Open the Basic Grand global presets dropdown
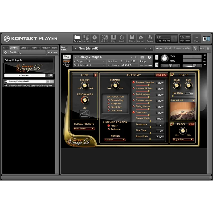 coord(84,129)
